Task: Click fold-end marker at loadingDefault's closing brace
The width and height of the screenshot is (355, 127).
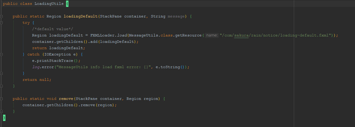Action: (x=1, y=86)
